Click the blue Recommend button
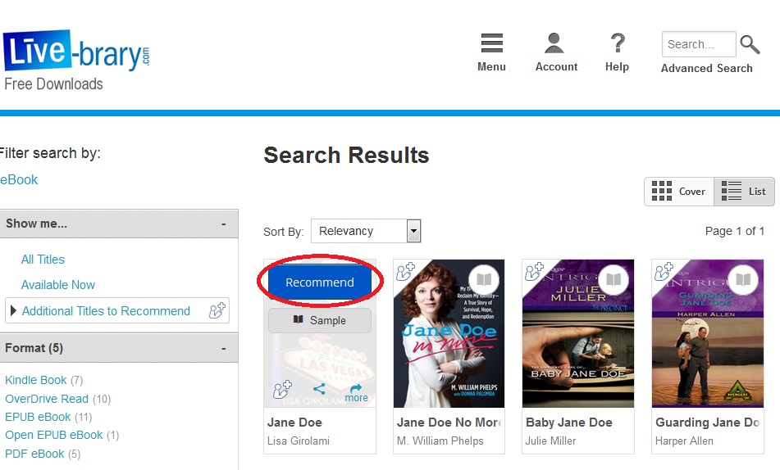 [320, 282]
